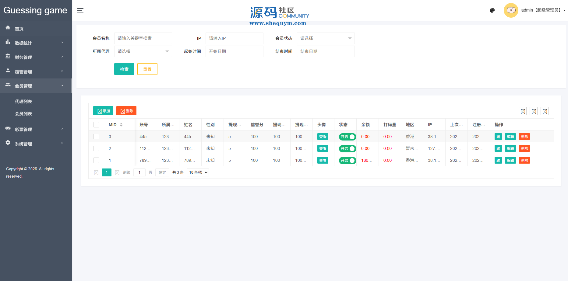Open the 会员状态 dropdown
The image size is (568, 281).
point(326,38)
